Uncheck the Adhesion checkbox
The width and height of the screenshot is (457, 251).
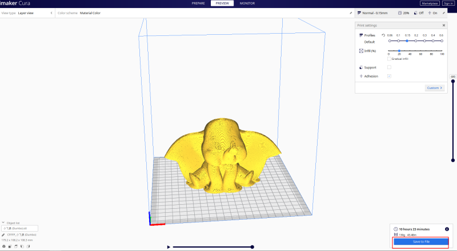pyautogui.click(x=389, y=76)
